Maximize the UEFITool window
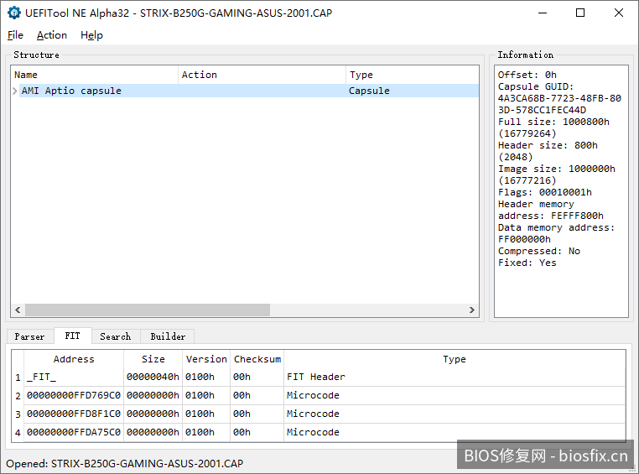 pyautogui.click(x=580, y=13)
